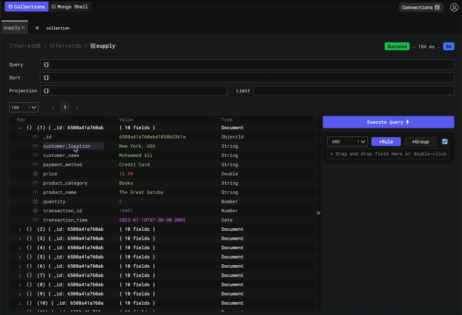
Task: Select the customer_location key
Action: pyautogui.click(x=66, y=146)
